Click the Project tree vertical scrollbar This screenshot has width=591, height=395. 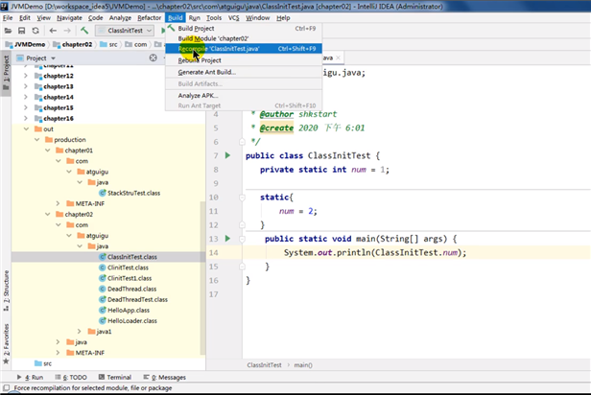[x=202, y=279]
